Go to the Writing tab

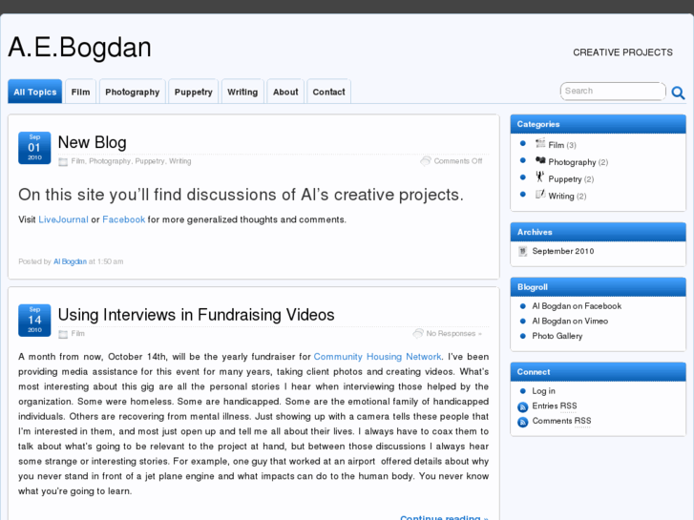point(242,92)
